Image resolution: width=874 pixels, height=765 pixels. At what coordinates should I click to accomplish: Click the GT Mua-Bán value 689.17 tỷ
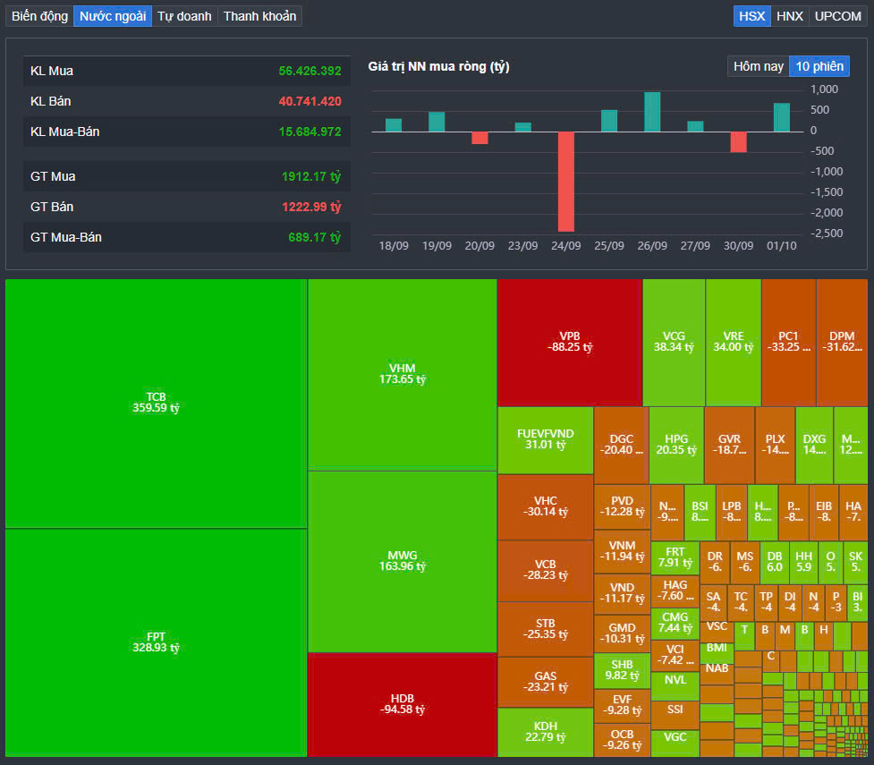[x=314, y=237]
